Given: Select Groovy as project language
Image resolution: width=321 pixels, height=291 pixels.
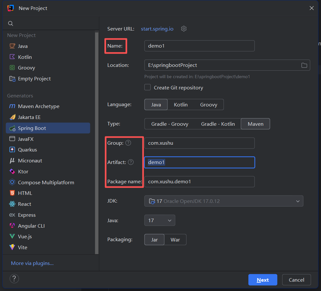Looking at the screenshot, I should point(209,105).
